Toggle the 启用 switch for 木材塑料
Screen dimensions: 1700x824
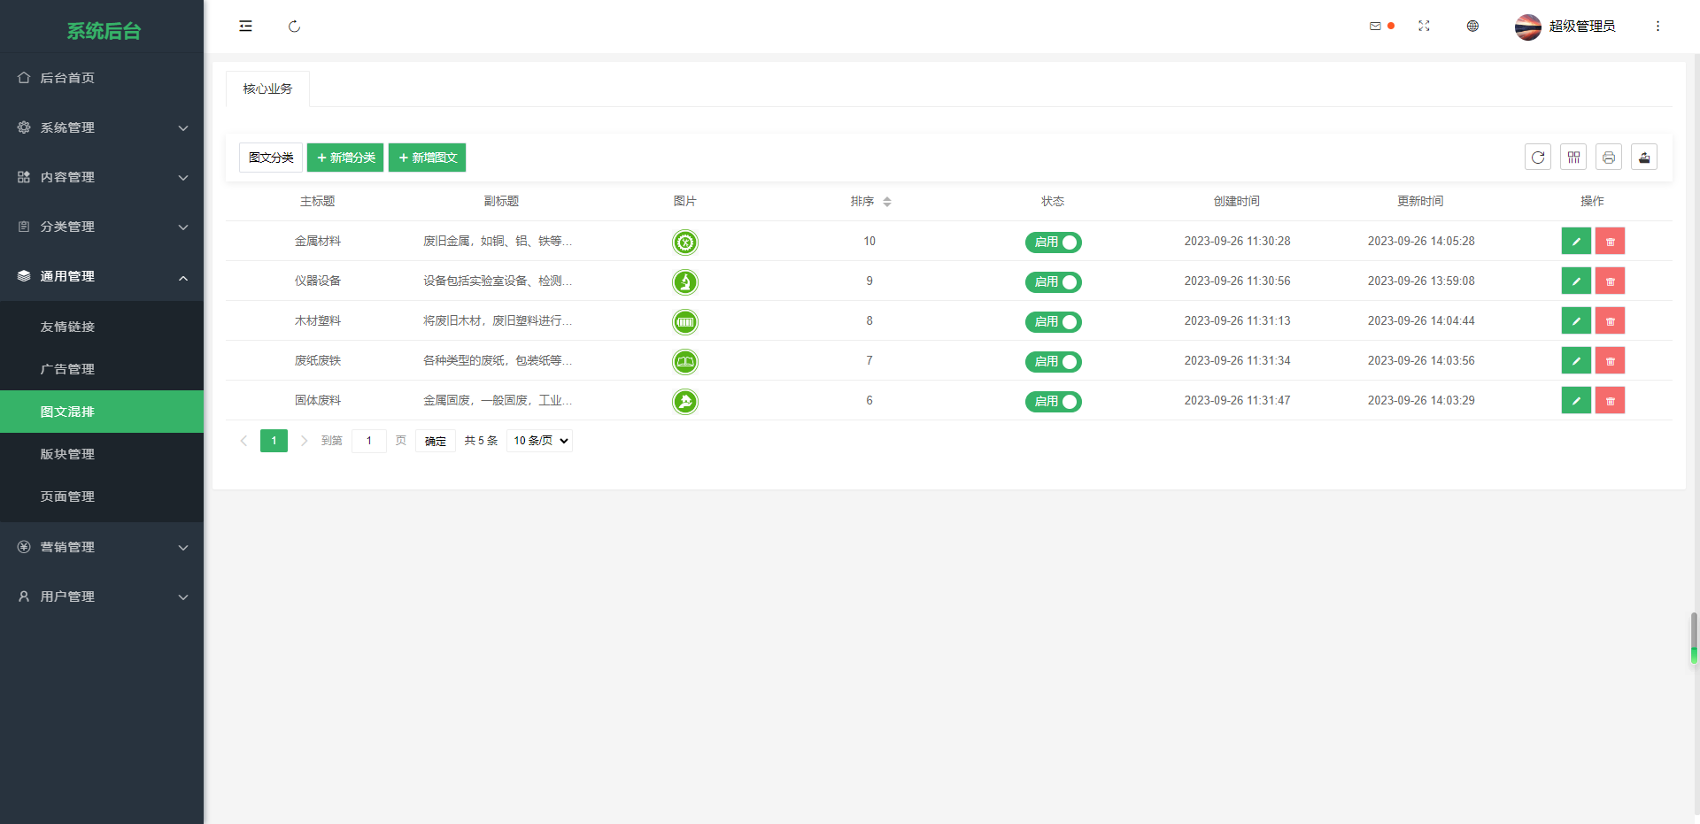pyautogui.click(x=1054, y=322)
